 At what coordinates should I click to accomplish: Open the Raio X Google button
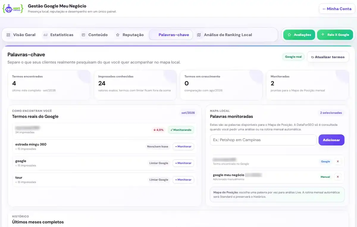pos(335,35)
